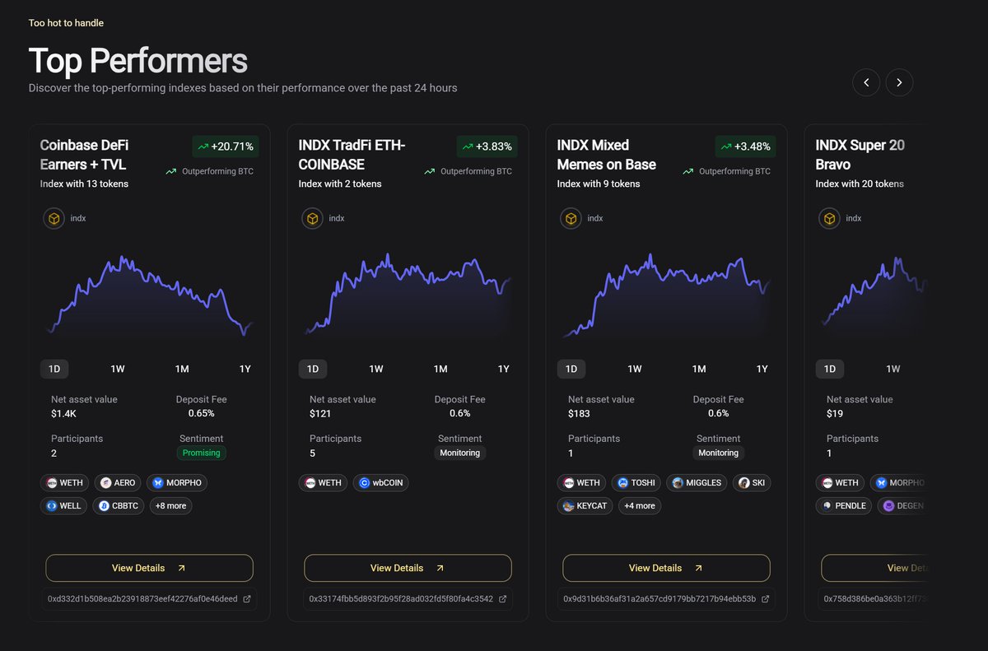Expand +4 more tokens on Mixed Memes card
The width and height of the screenshot is (988, 651).
point(640,505)
